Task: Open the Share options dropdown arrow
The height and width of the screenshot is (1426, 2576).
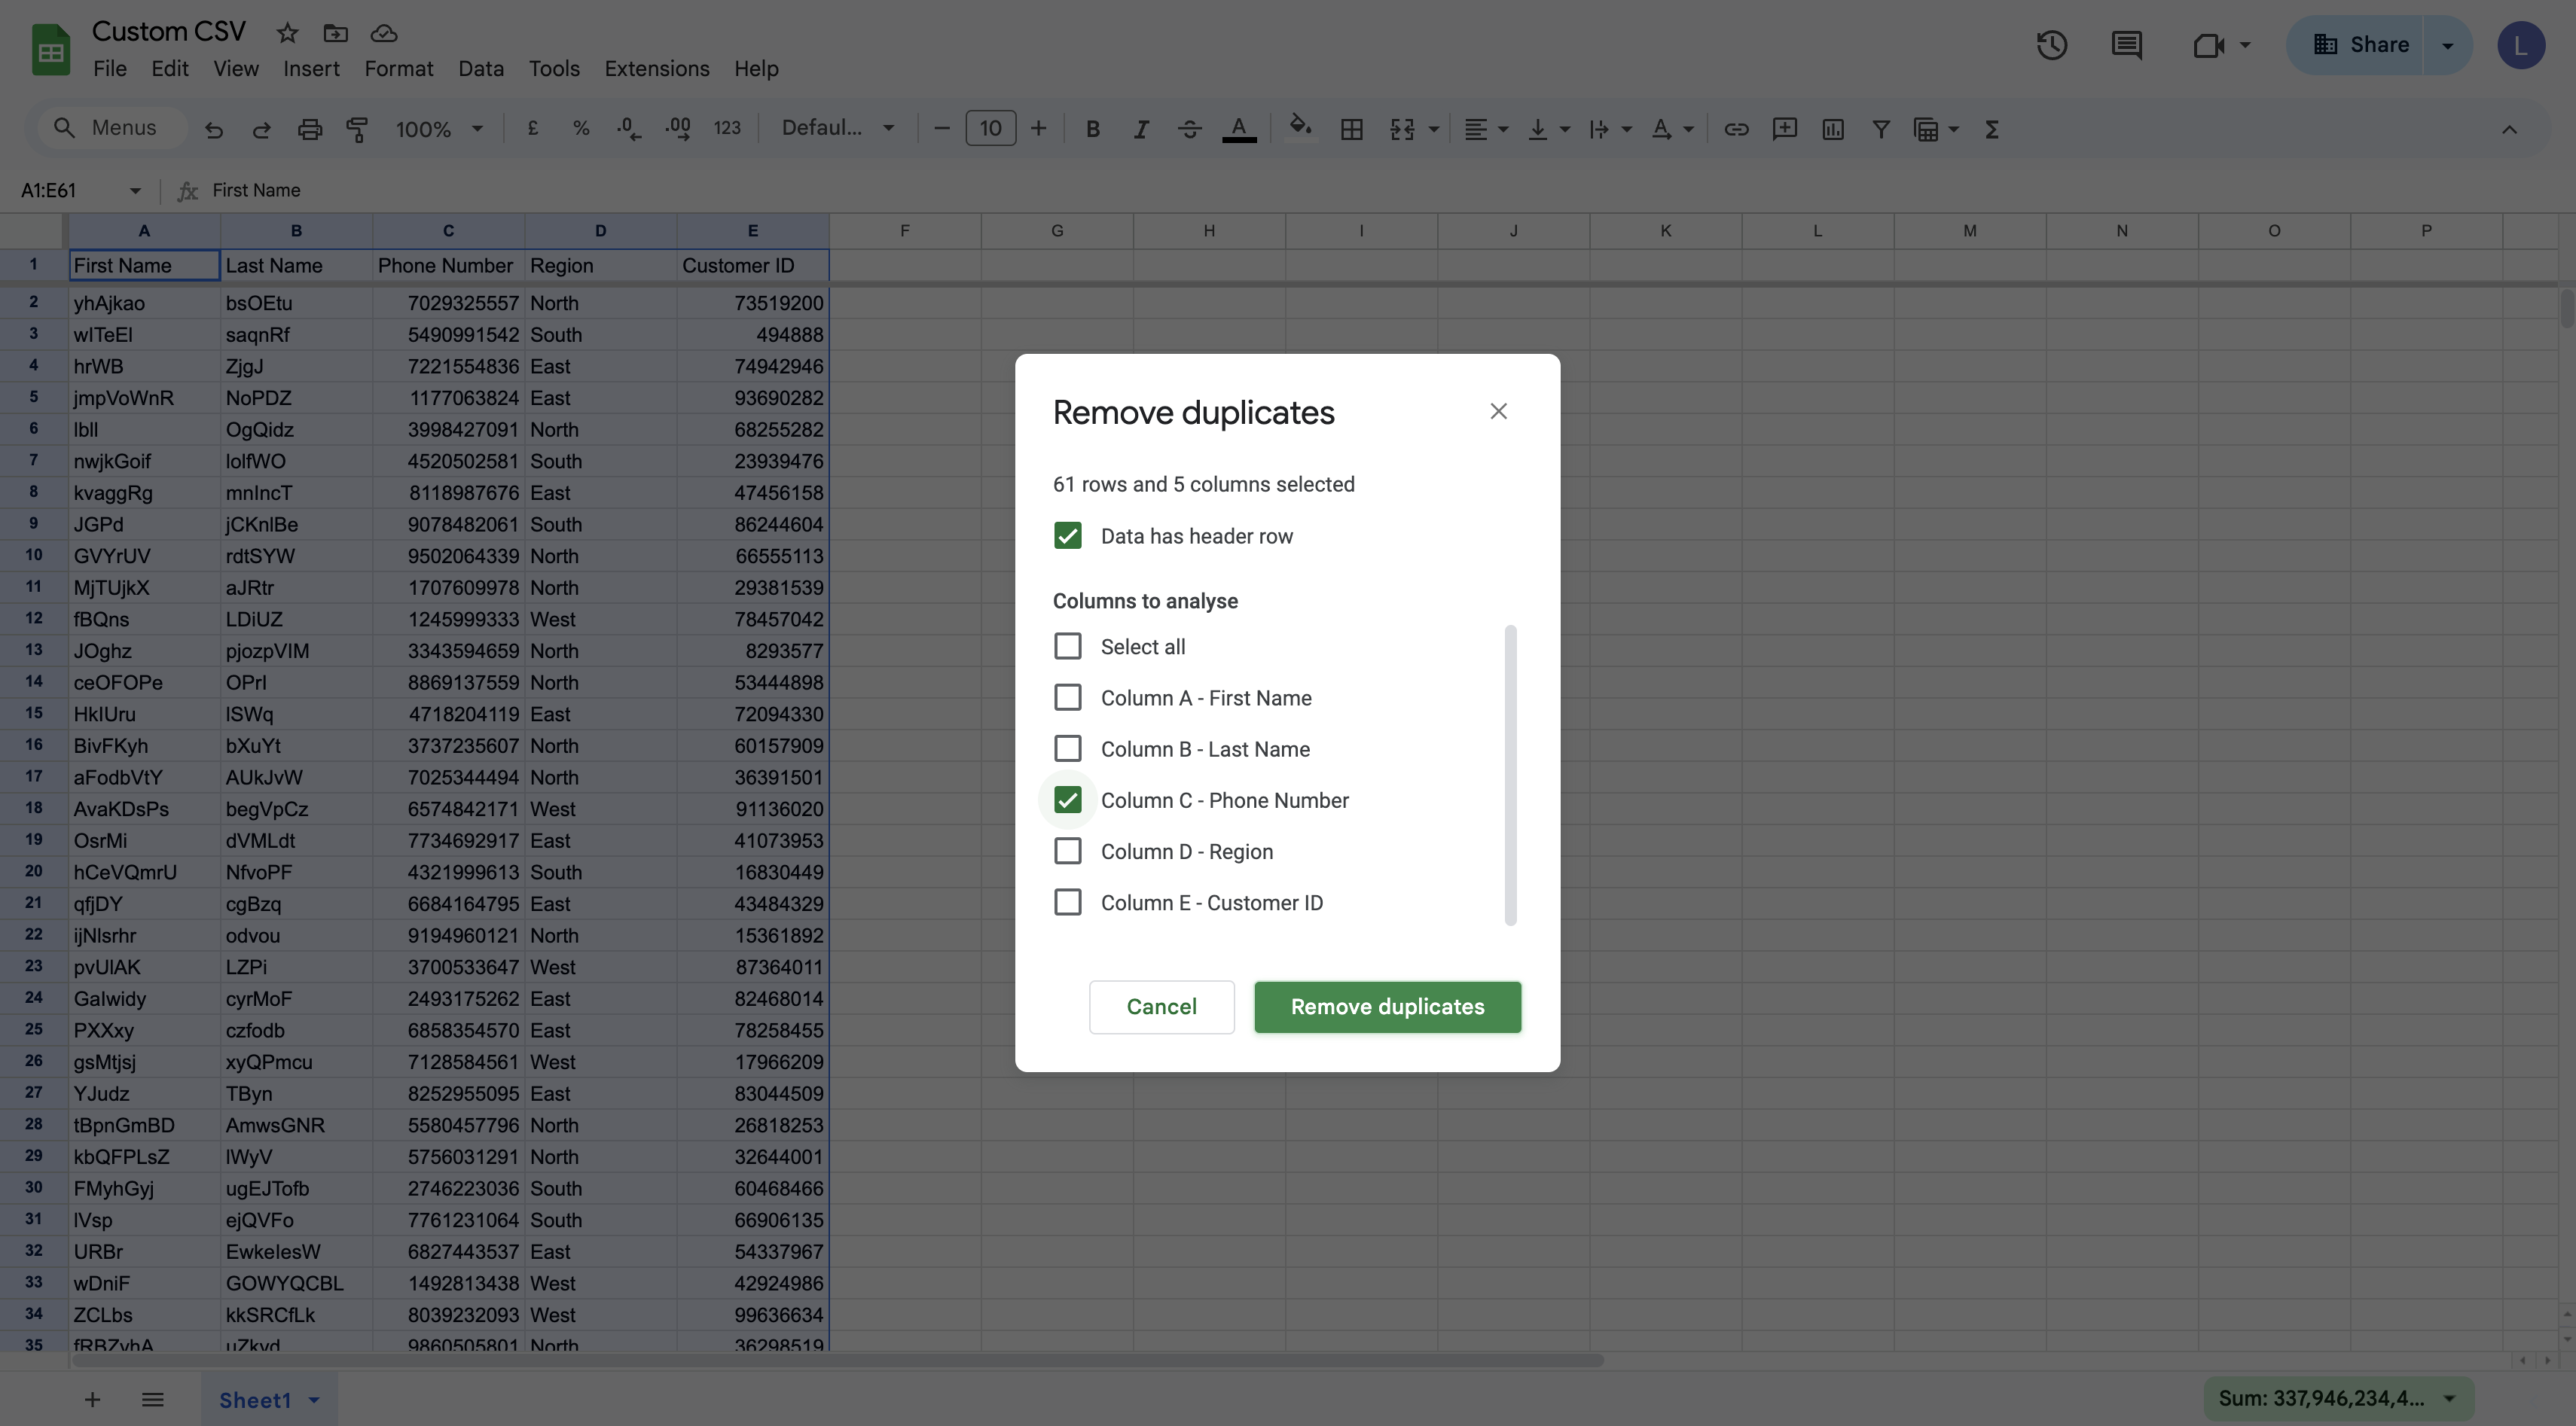Action: click(x=2447, y=45)
